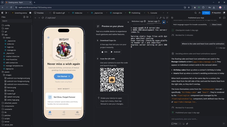Select the Server Logs tab
This screenshot has width=227, height=127.
(154, 21)
